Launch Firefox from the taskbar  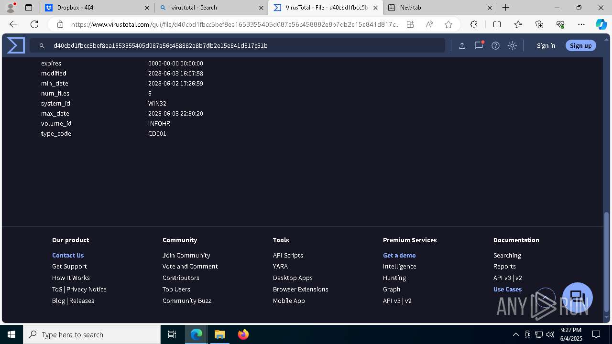pos(243,334)
